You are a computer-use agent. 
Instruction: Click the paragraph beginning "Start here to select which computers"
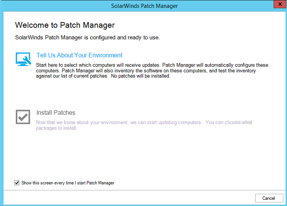click(152, 70)
